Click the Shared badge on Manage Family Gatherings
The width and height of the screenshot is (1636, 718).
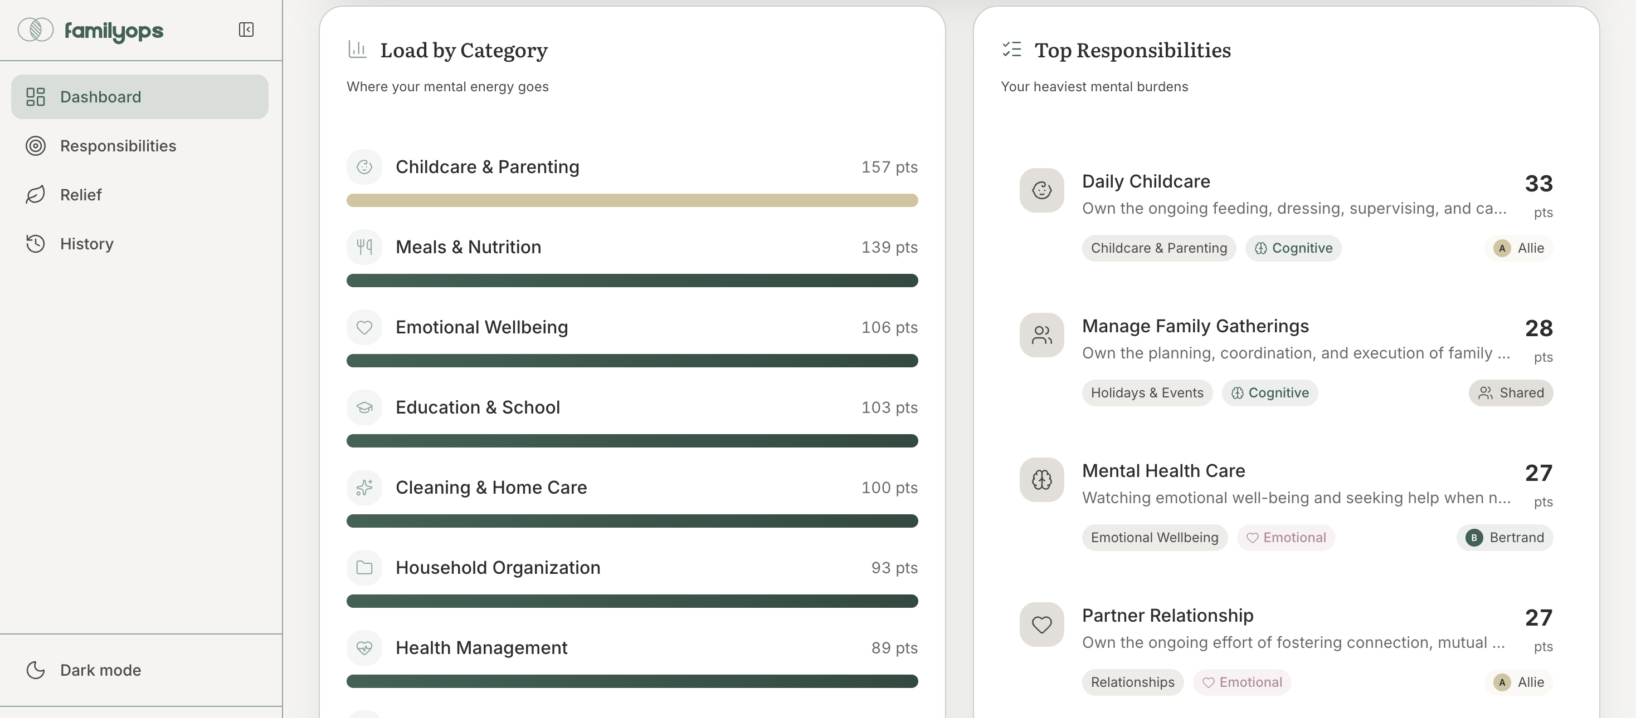[1510, 392]
